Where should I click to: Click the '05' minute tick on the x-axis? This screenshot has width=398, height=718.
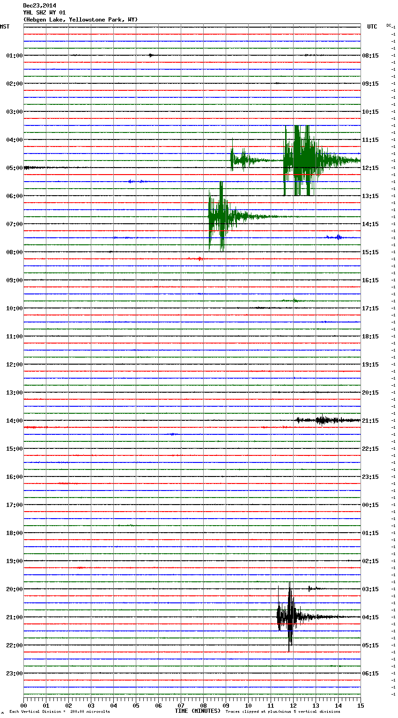click(x=136, y=705)
